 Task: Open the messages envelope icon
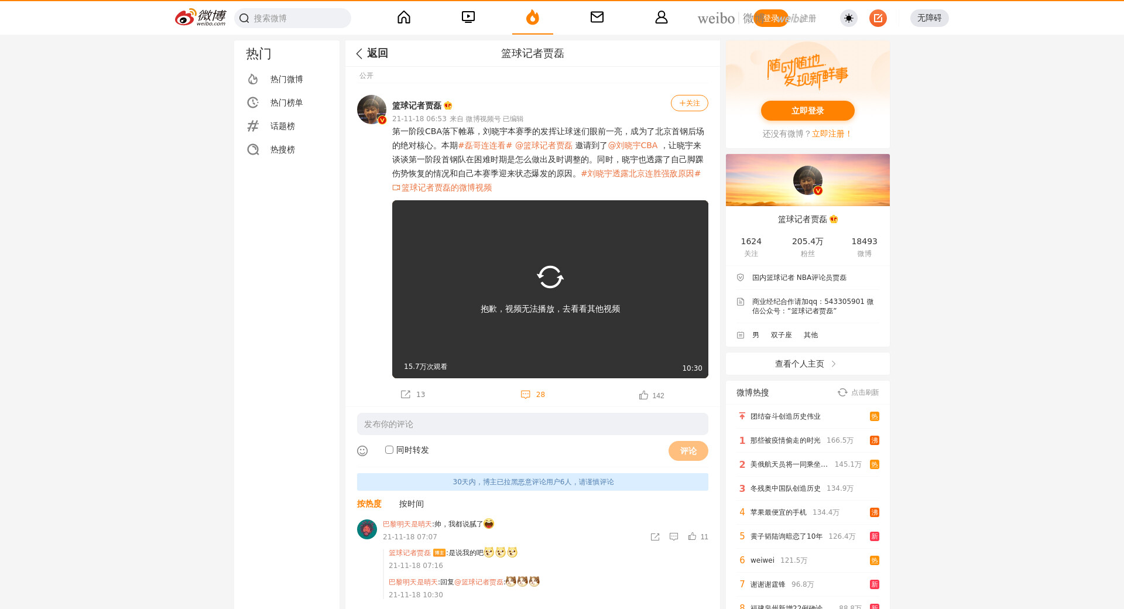pyautogui.click(x=597, y=18)
